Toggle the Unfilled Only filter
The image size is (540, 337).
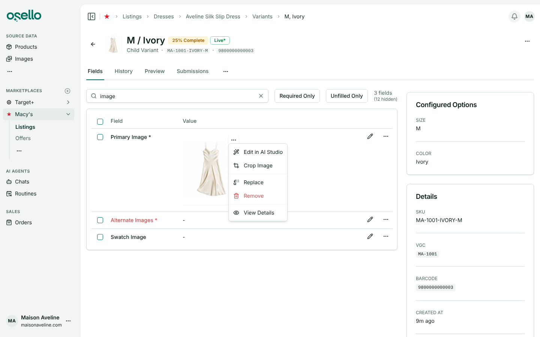[347, 96]
